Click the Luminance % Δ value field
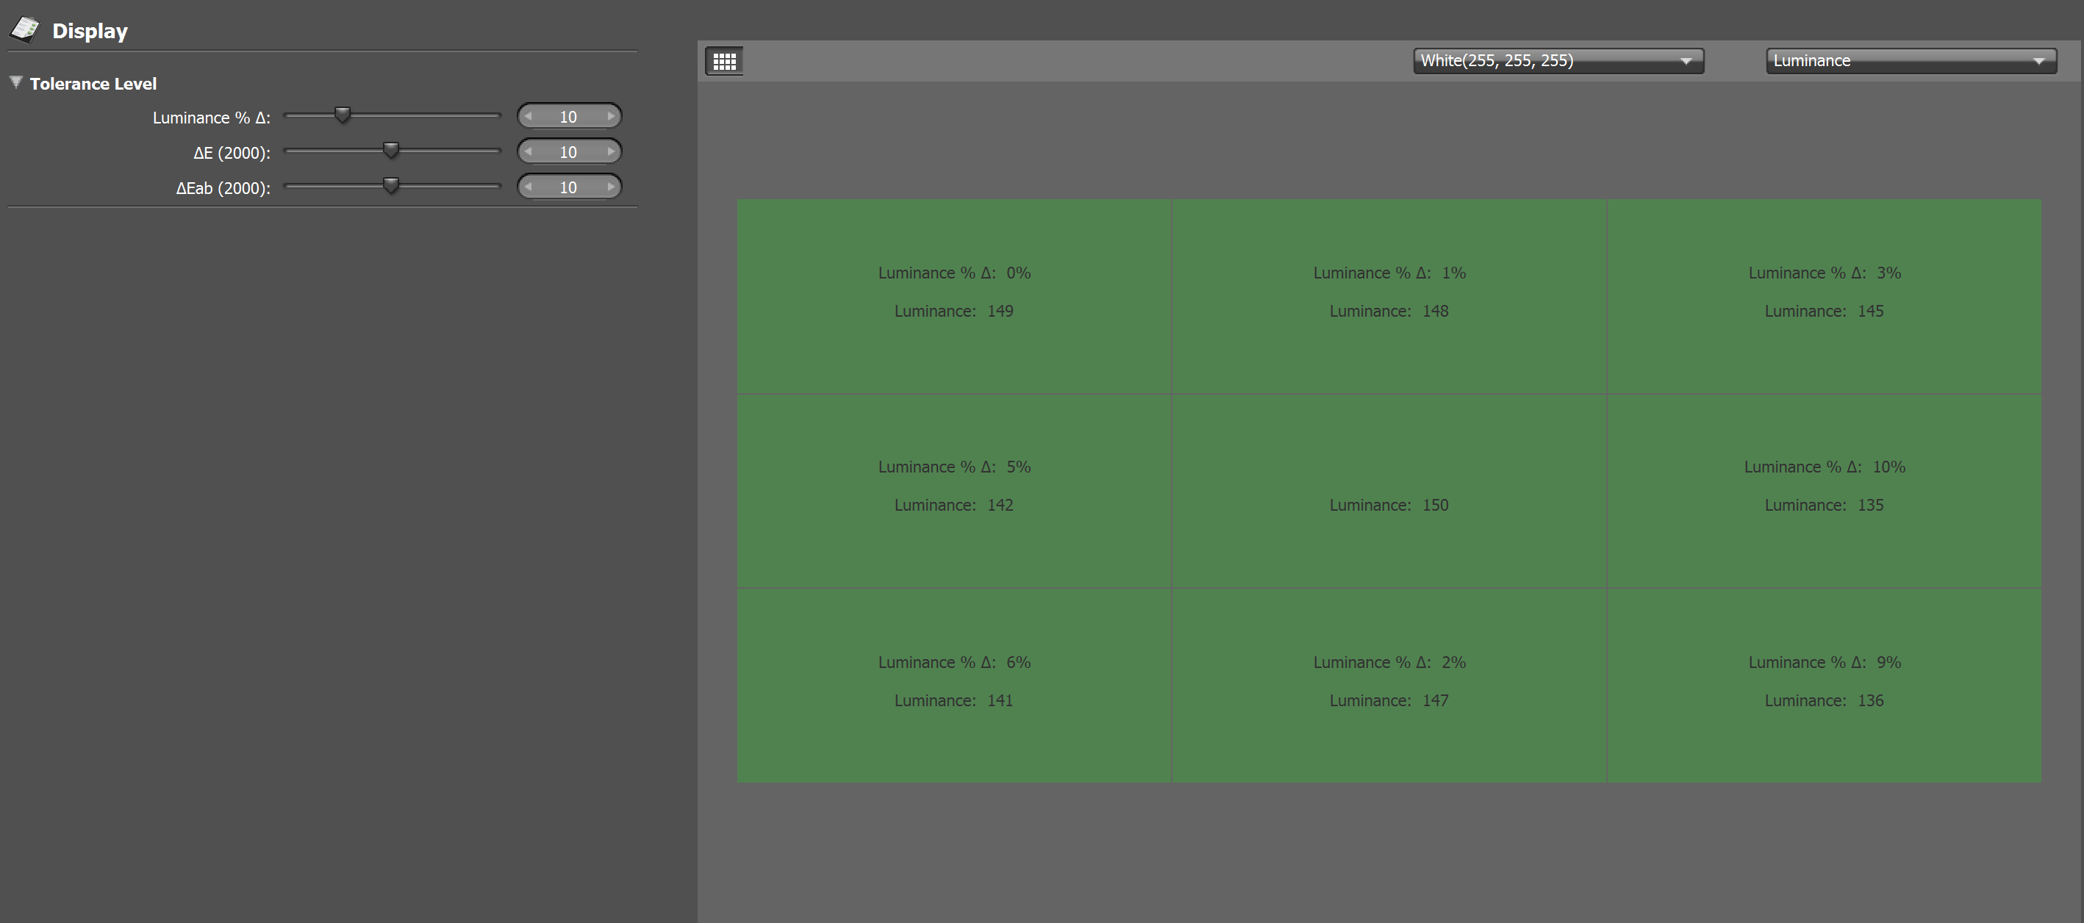Viewport: 2084px width, 923px height. [568, 117]
